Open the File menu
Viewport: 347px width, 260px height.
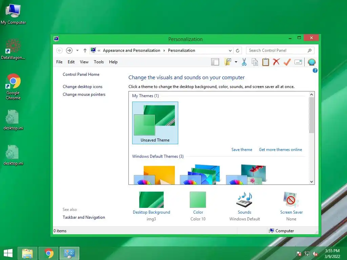coord(59,62)
